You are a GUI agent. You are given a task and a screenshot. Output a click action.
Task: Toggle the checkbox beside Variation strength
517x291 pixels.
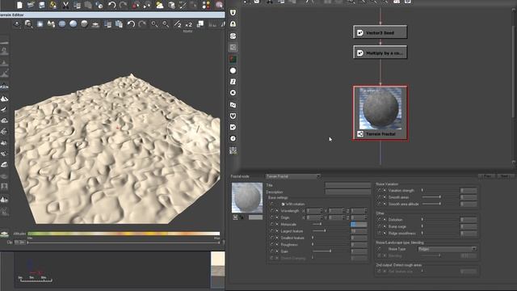[379, 191]
